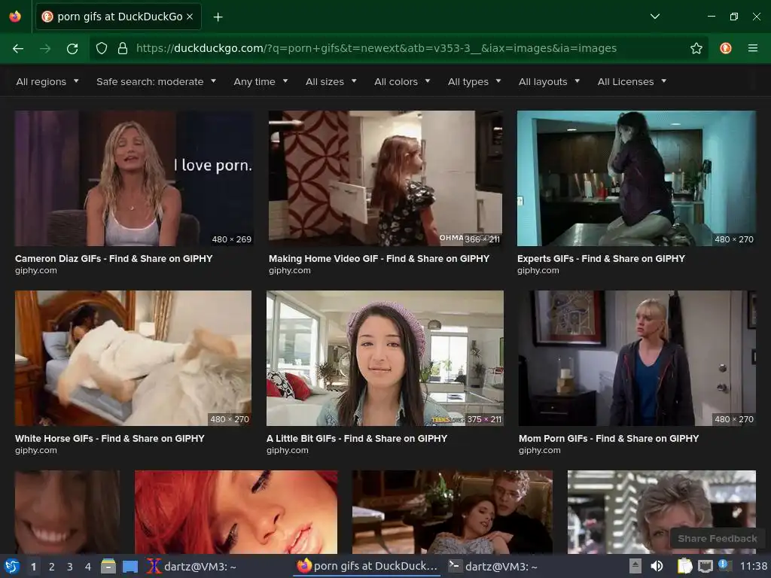Click the blue desktop icon in taskbar
Image resolution: width=771 pixels, height=578 pixels.
(130, 566)
